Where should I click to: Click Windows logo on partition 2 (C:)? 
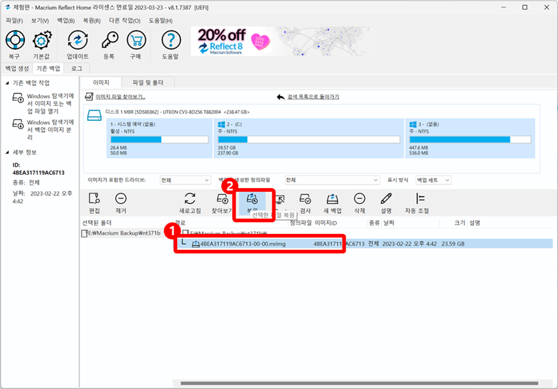(x=222, y=124)
